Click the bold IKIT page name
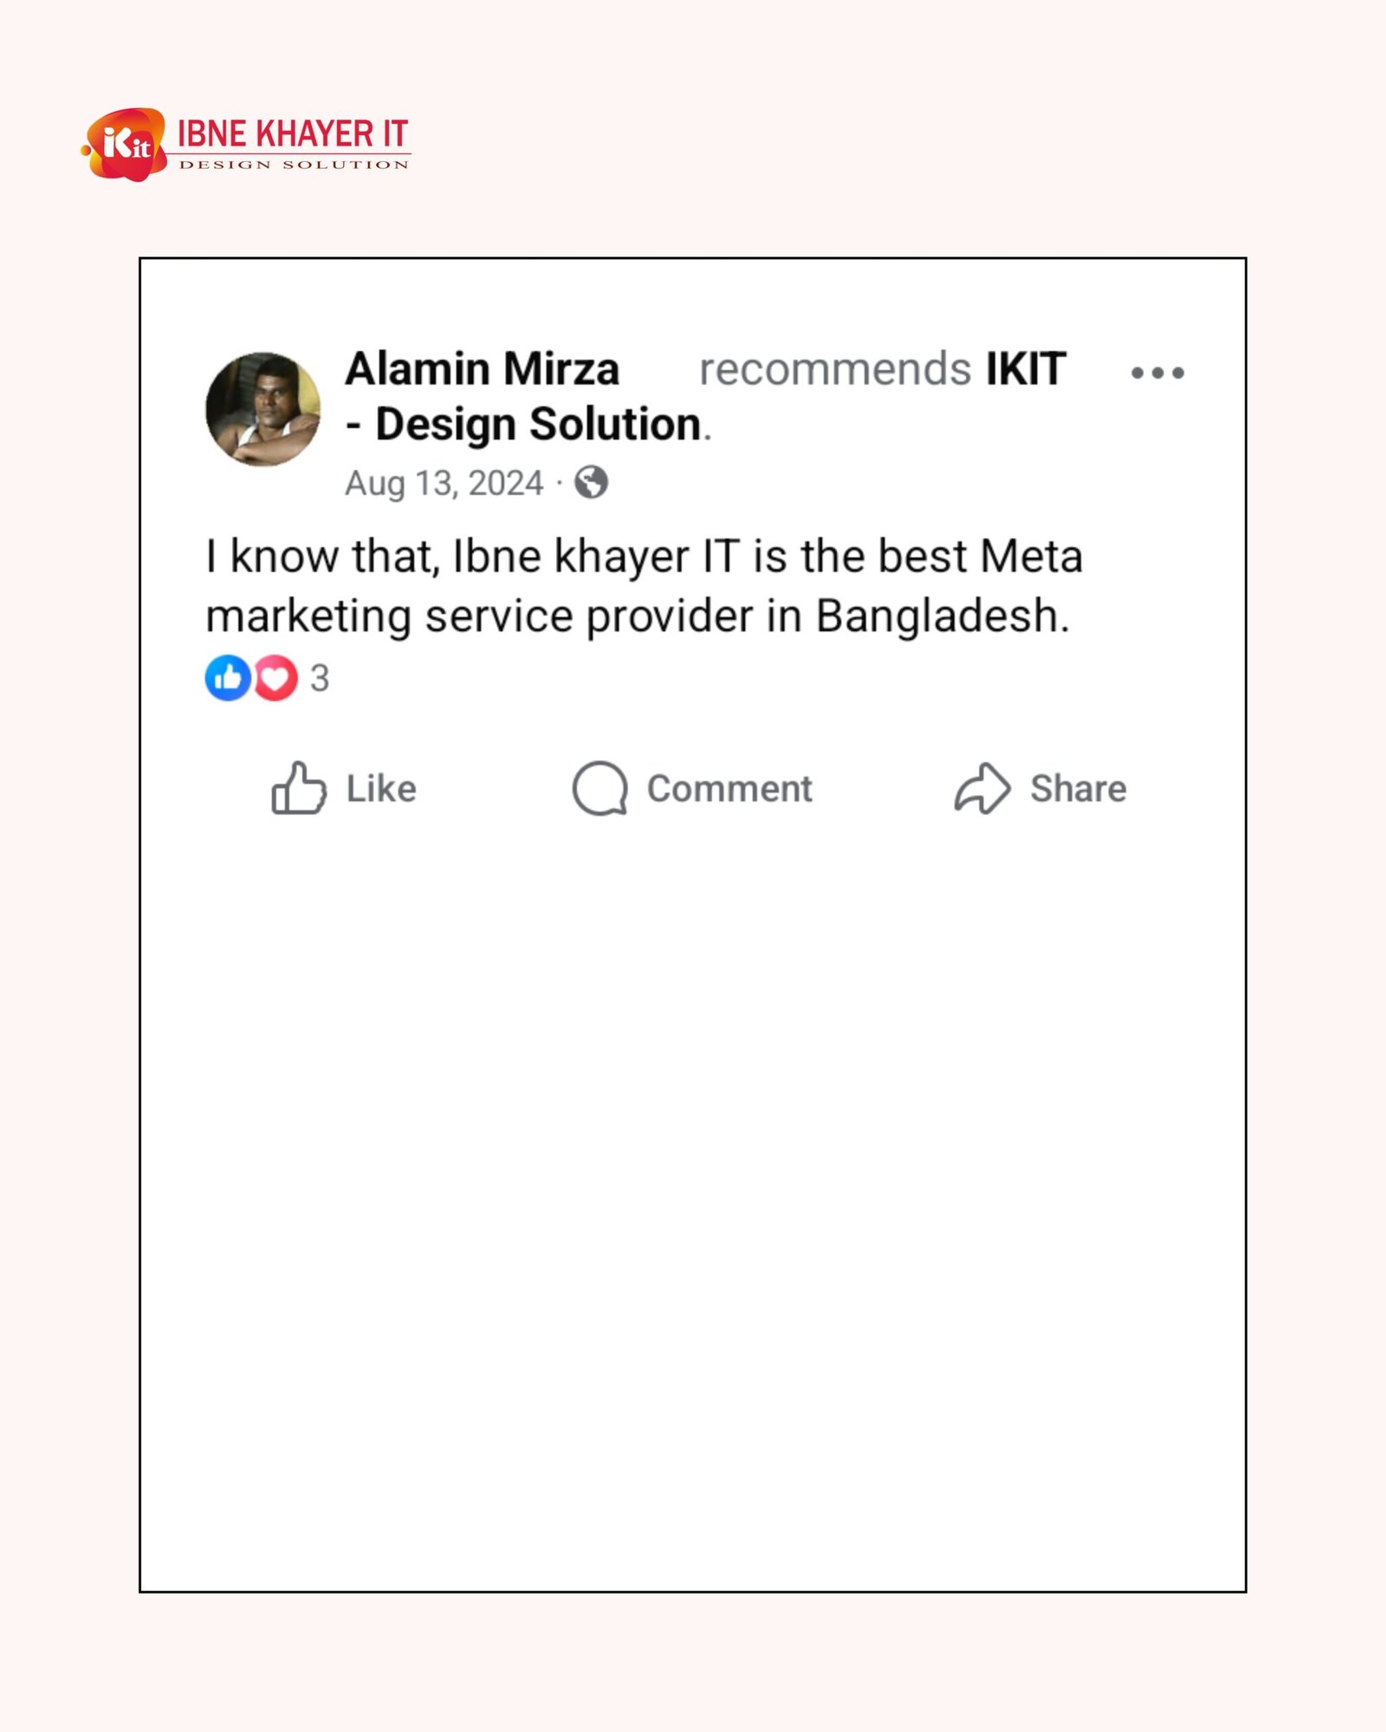 tap(1026, 369)
